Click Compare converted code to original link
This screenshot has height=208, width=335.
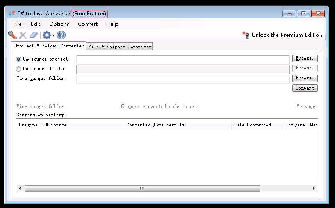pyautogui.click(x=159, y=106)
